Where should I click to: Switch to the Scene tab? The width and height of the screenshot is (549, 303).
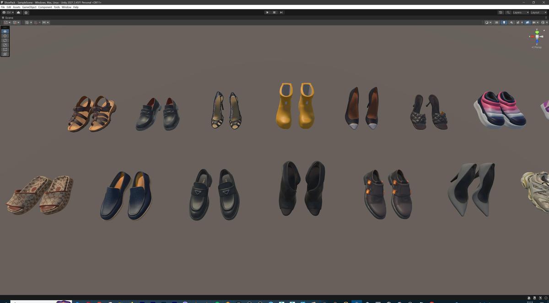(x=8, y=17)
